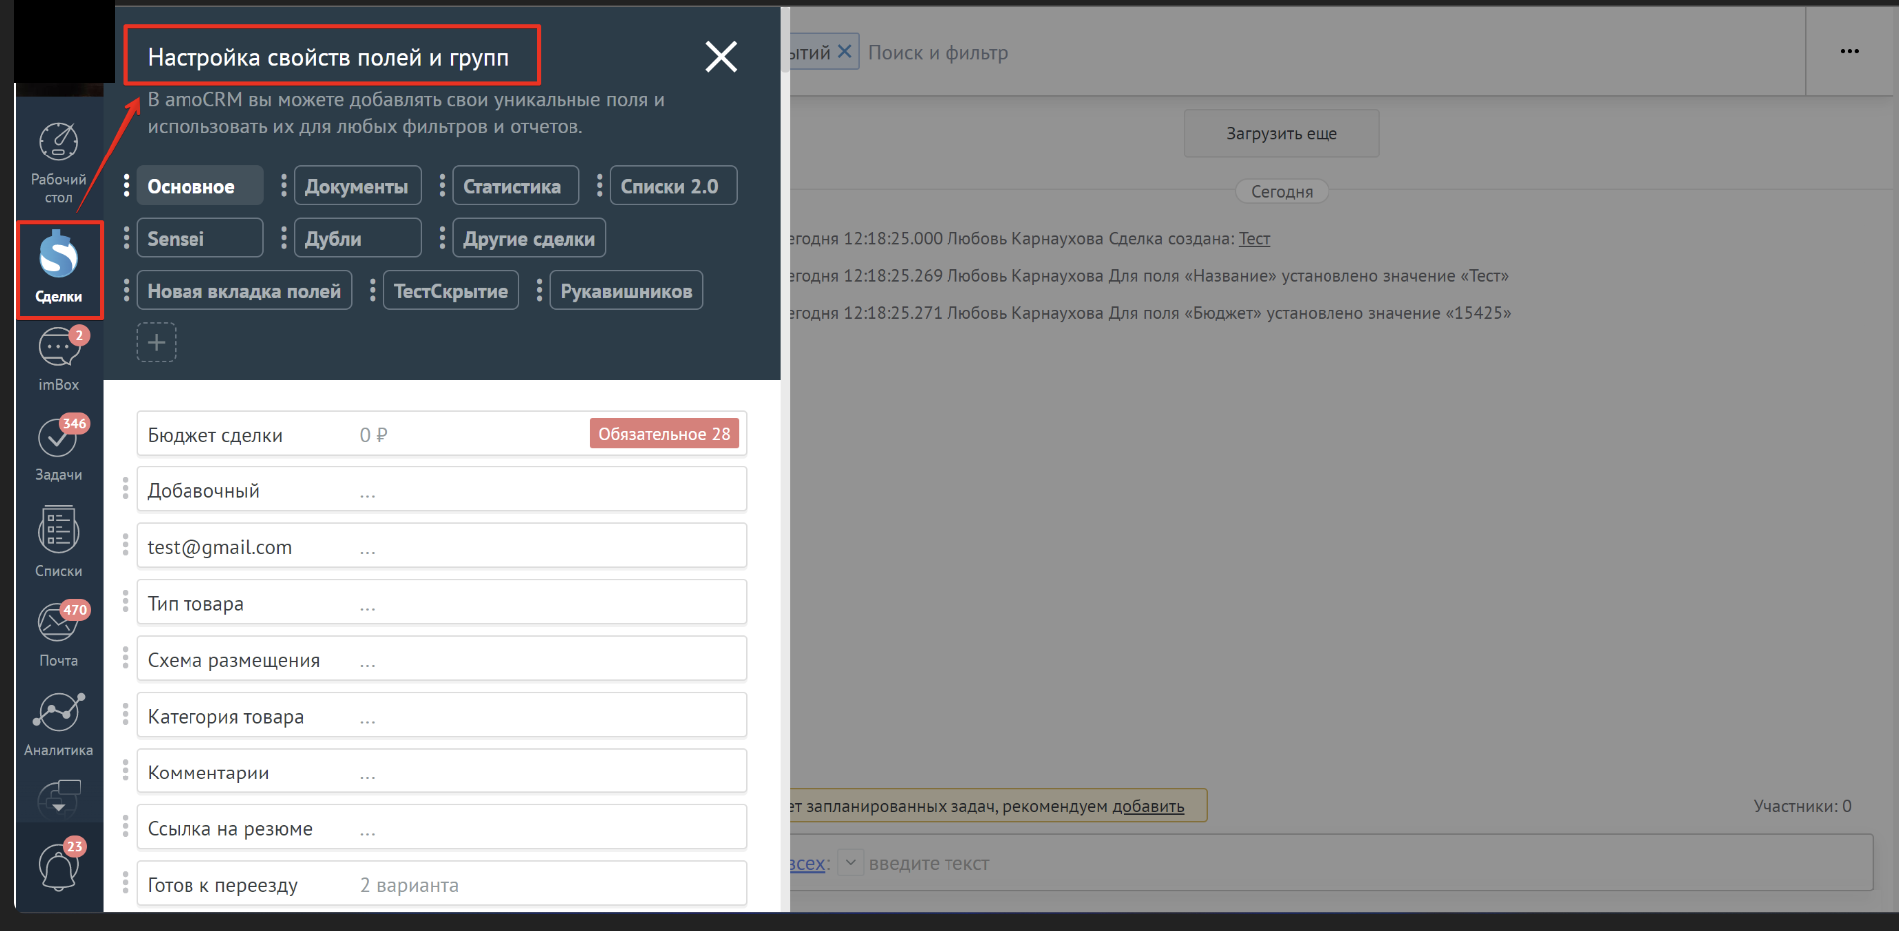Screen dimensions: 1899x931
Task: Open the Схема размещения field row
Action: 442,659
